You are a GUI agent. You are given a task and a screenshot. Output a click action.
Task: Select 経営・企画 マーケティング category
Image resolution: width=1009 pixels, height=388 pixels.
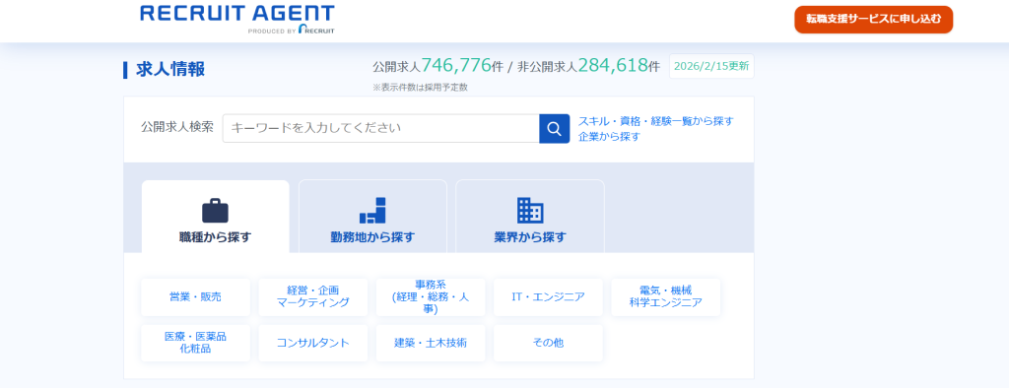pyautogui.click(x=312, y=296)
